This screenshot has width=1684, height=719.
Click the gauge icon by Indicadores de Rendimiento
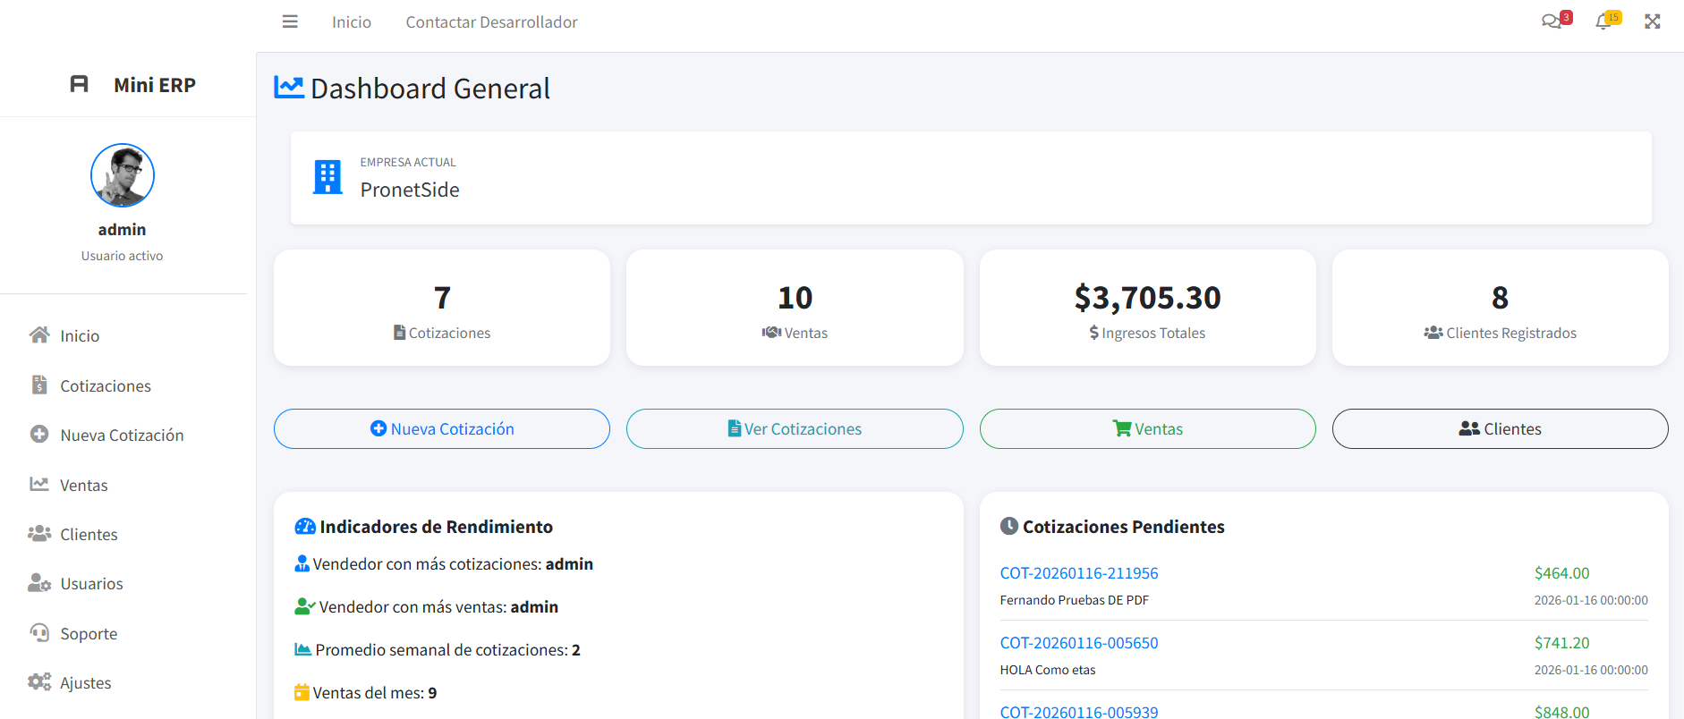pos(305,527)
